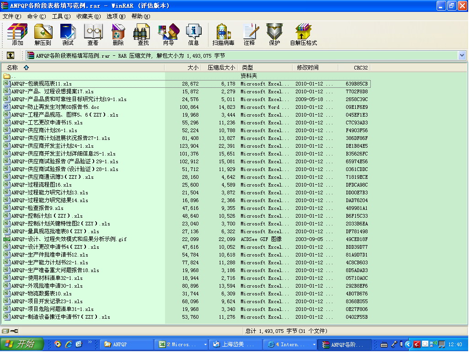
Task: Select file ANPQP-防止再发生对策8D报告书.doc
Action: tap(186, 107)
